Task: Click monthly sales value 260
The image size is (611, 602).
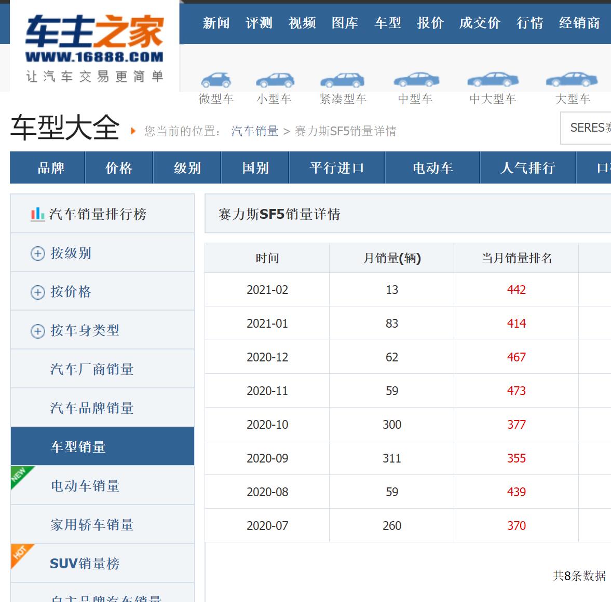Action: [392, 526]
